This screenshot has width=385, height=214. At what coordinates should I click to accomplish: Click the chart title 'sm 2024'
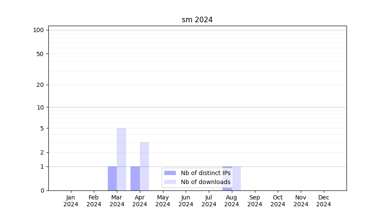pos(197,20)
